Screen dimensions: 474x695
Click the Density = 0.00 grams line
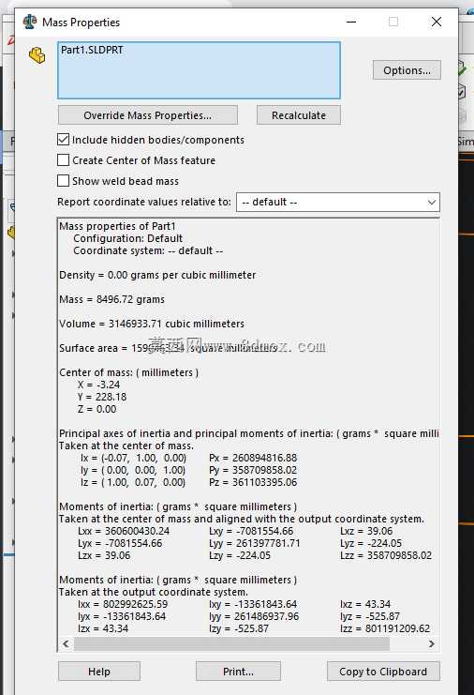157,275
